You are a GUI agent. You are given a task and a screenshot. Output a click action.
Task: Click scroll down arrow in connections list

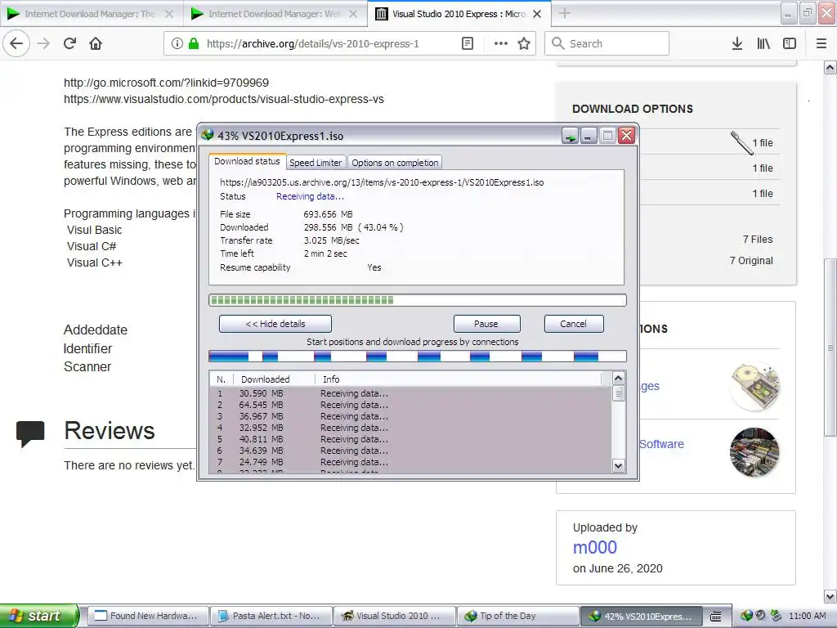[x=618, y=465]
